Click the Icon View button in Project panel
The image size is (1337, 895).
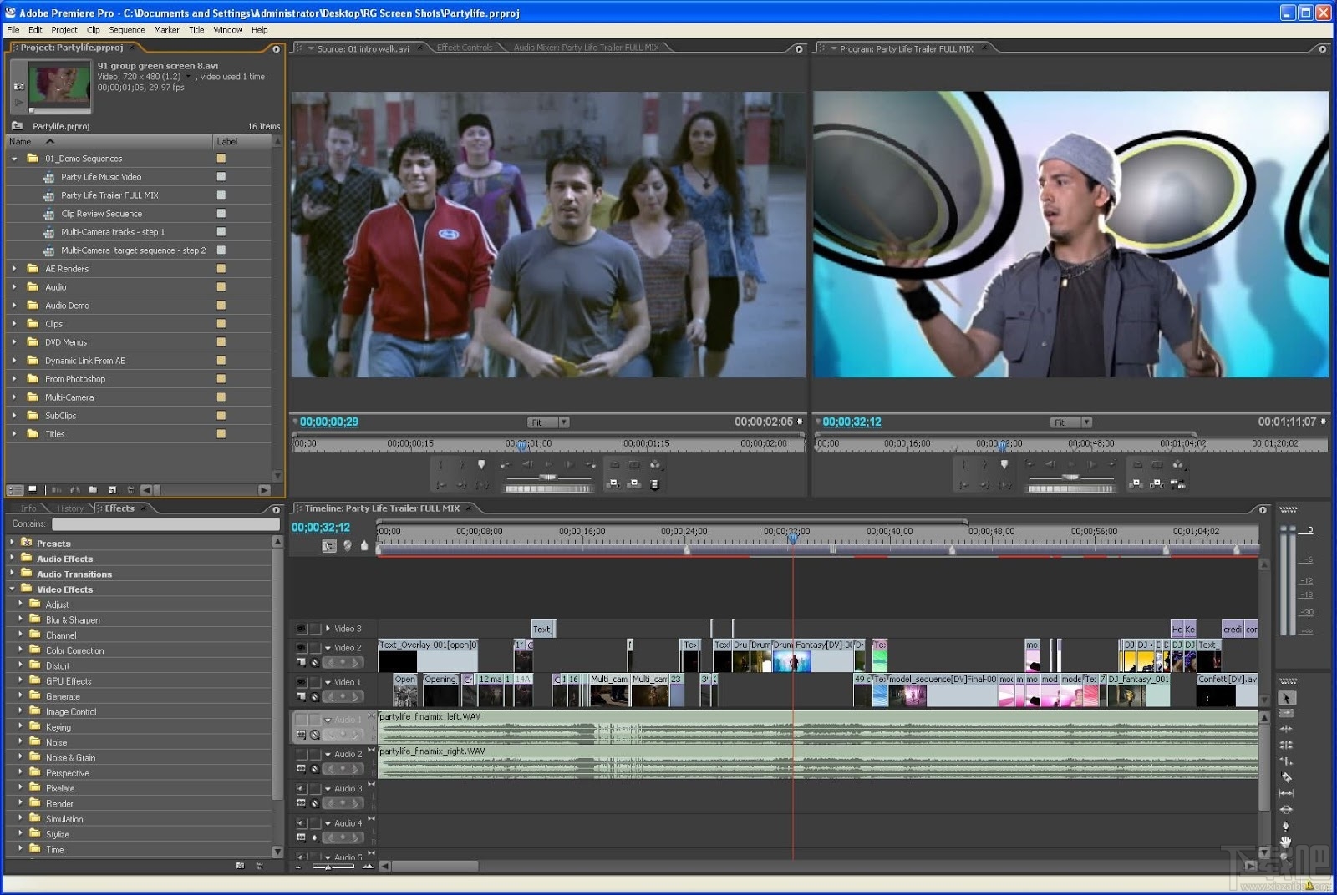pos(32,490)
